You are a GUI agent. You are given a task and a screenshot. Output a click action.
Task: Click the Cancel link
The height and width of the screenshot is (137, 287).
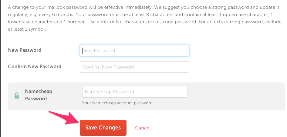point(143,128)
